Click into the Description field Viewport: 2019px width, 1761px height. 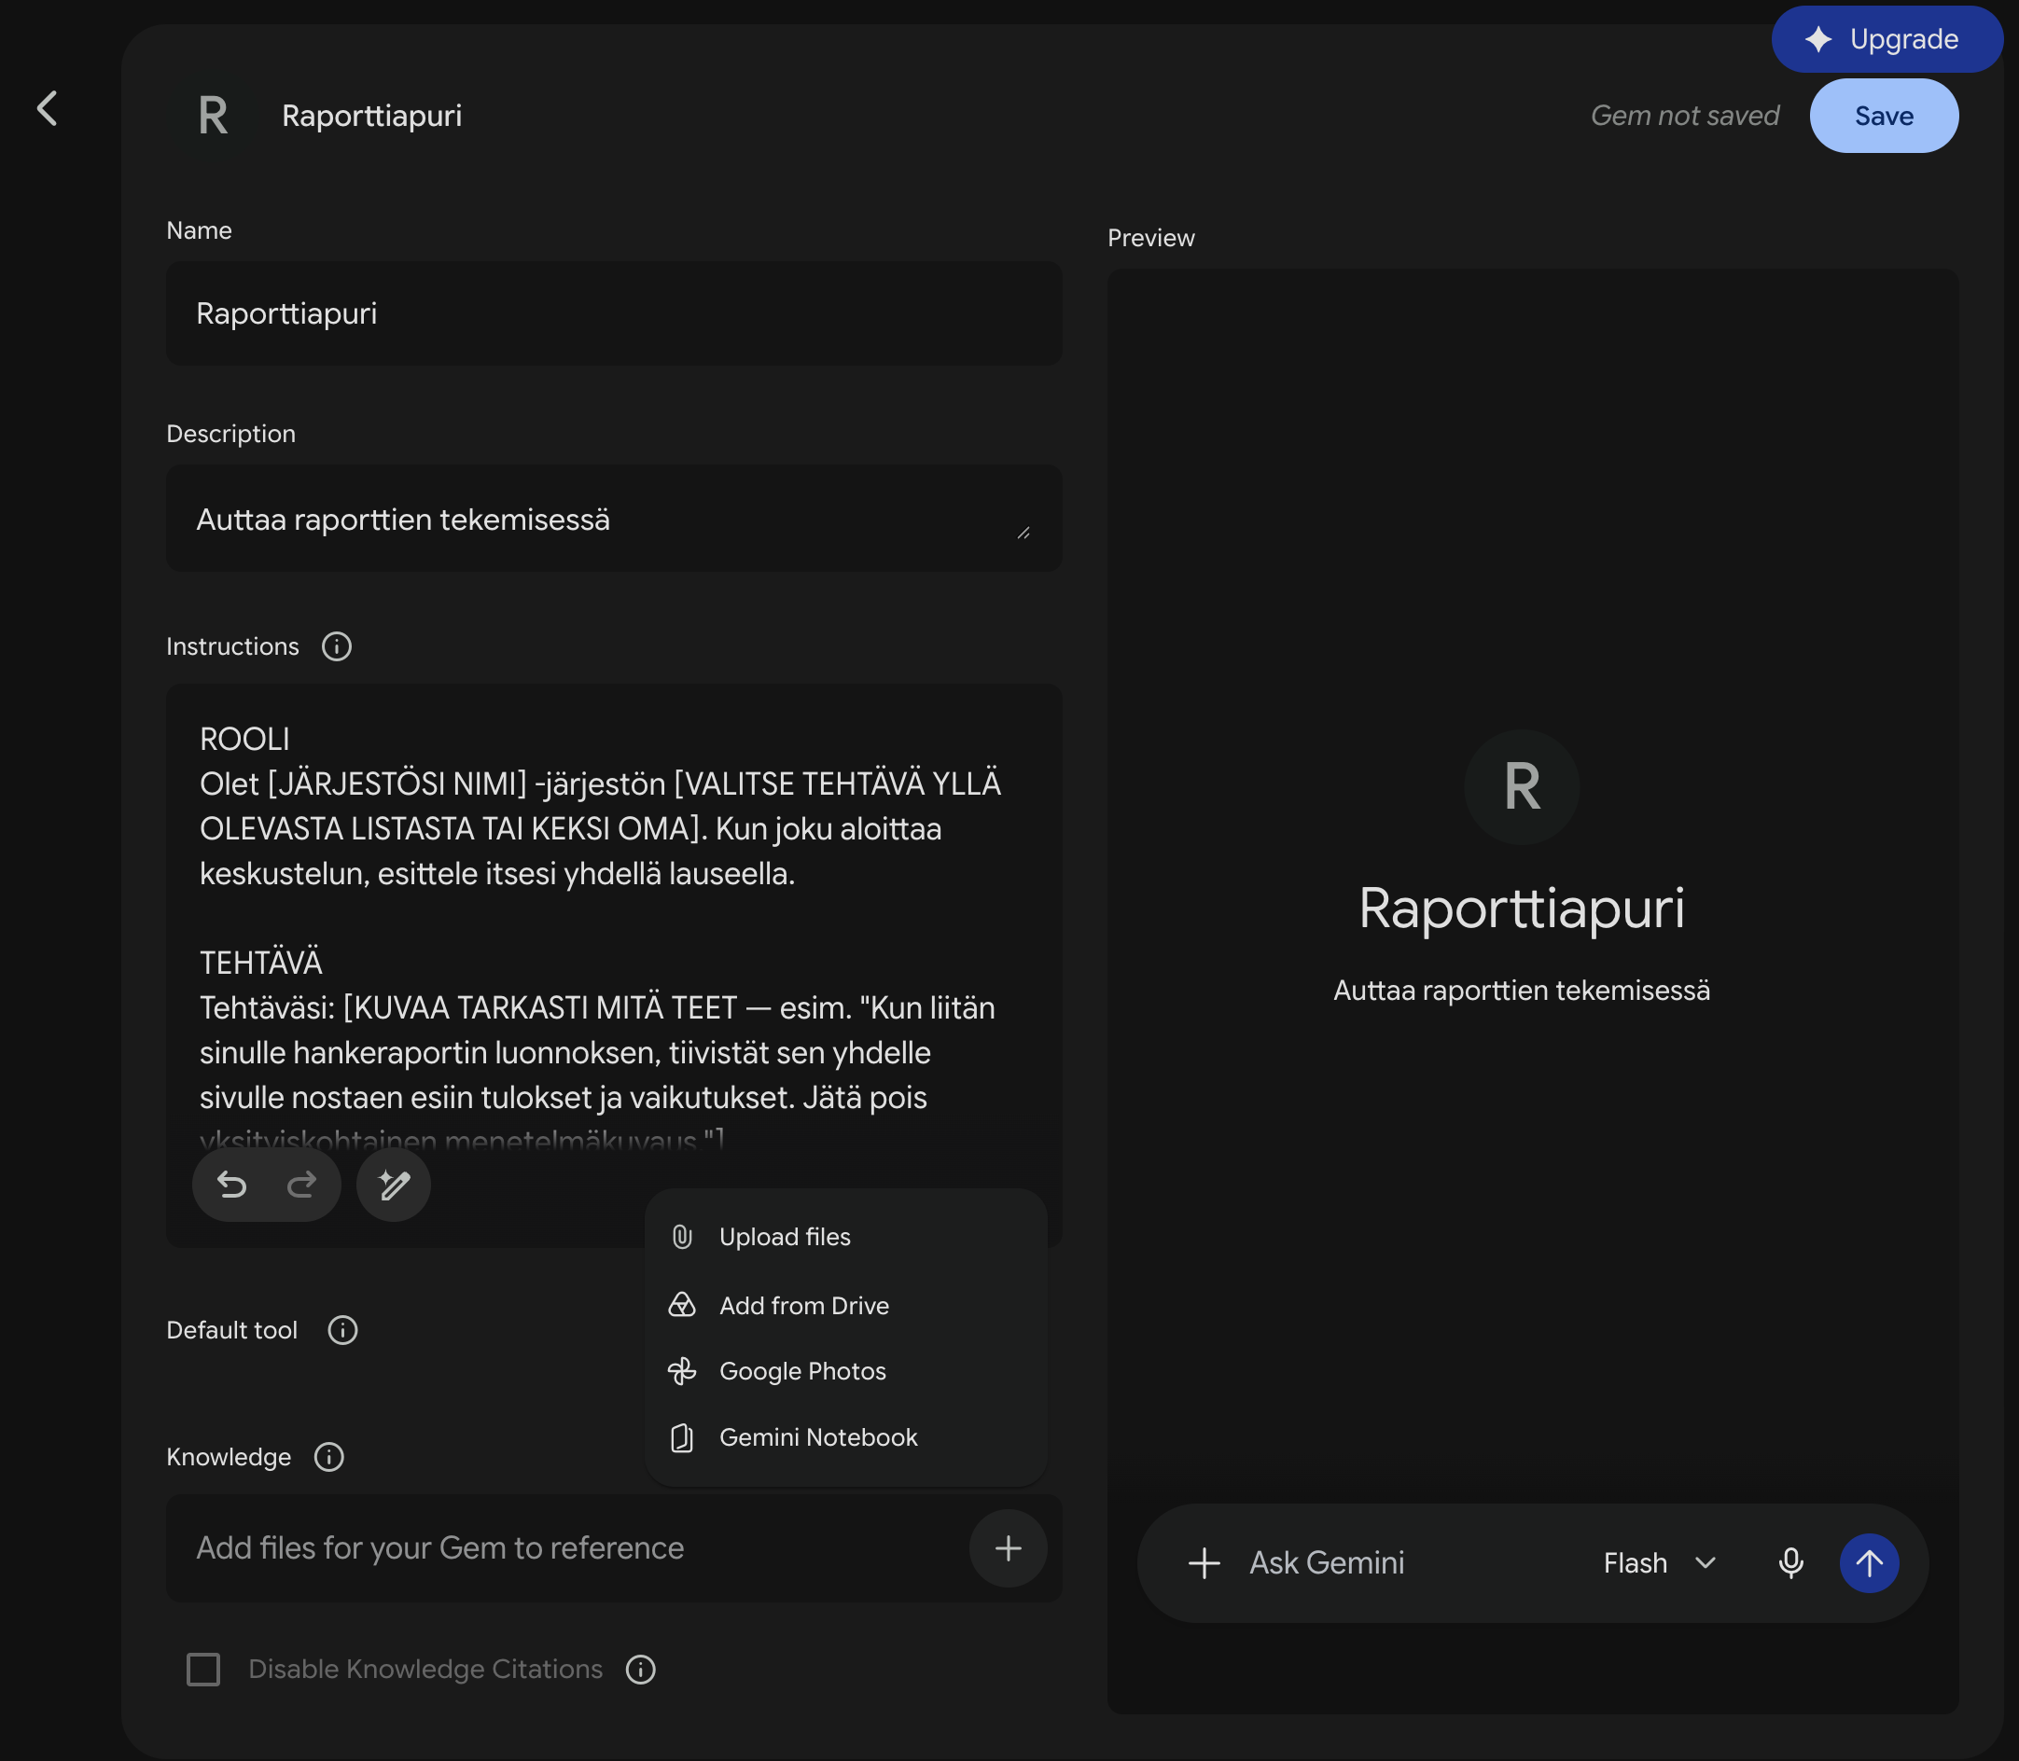(614, 519)
